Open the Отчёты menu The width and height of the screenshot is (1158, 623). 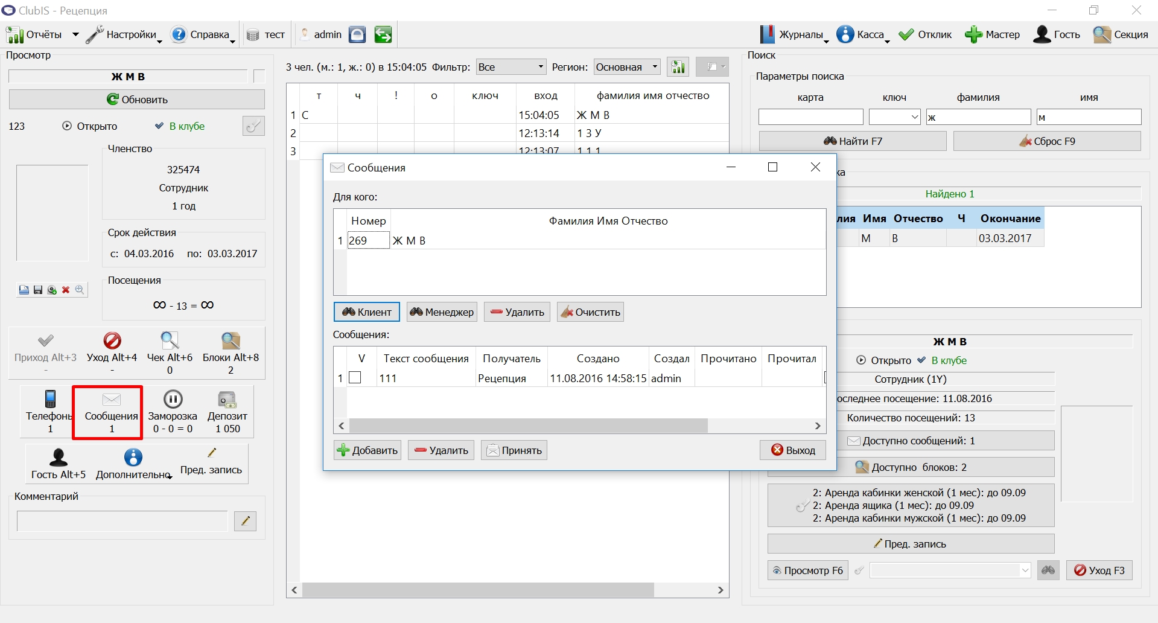click(42, 35)
